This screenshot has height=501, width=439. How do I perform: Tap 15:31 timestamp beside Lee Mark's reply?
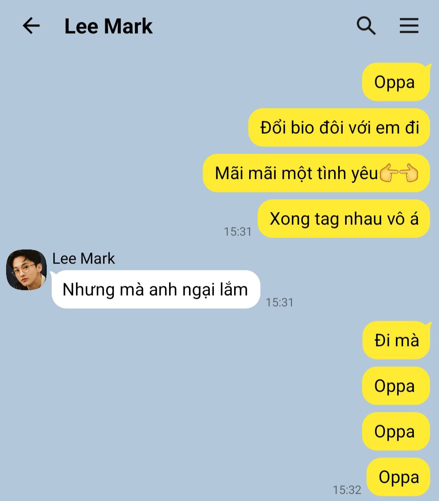point(280,302)
